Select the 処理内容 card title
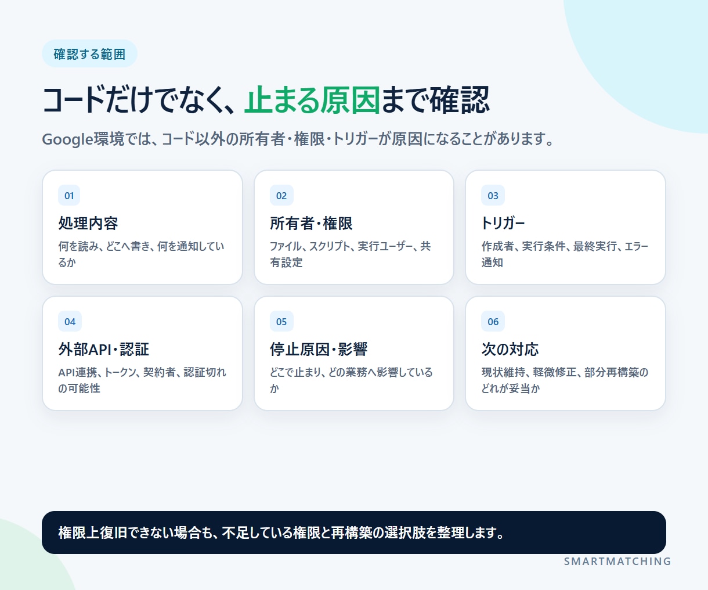Viewport: 708px width, 590px height. coord(88,224)
